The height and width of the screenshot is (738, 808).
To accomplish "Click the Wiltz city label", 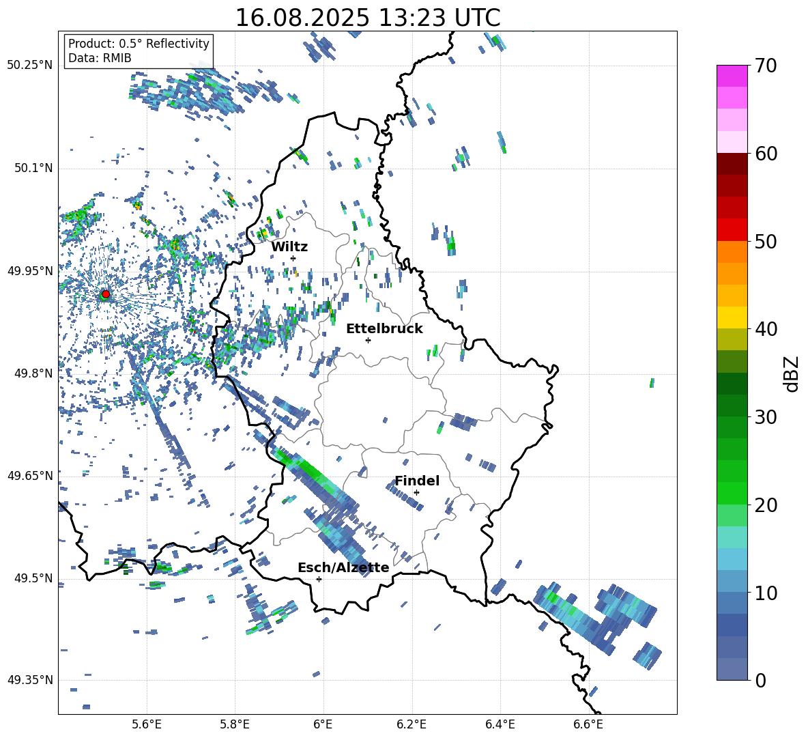I will click(x=289, y=247).
